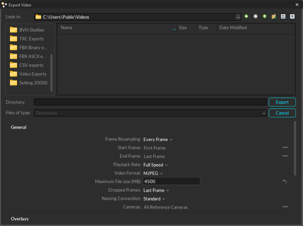Switch to detail view icon
The image size is (303, 226).
(x=292, y=17)
